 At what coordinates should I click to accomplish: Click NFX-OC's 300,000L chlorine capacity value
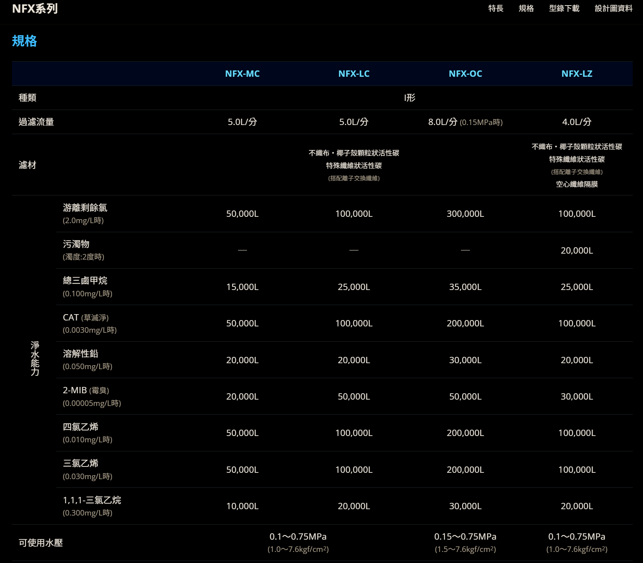pyautogui.click(x=465, y=214)
